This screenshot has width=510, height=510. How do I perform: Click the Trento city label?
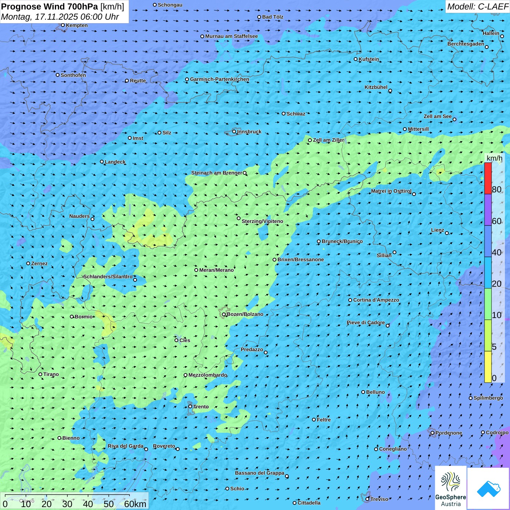pos(201,407)
